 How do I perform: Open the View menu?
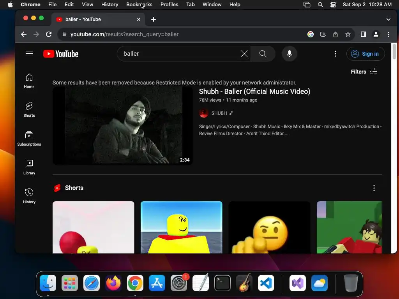click(87, 4)
